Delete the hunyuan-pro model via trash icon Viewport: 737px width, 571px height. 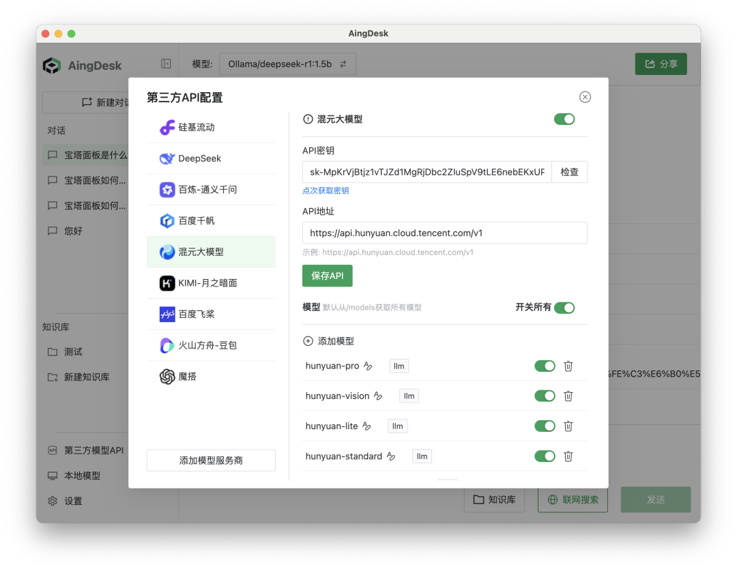[568, 366]
